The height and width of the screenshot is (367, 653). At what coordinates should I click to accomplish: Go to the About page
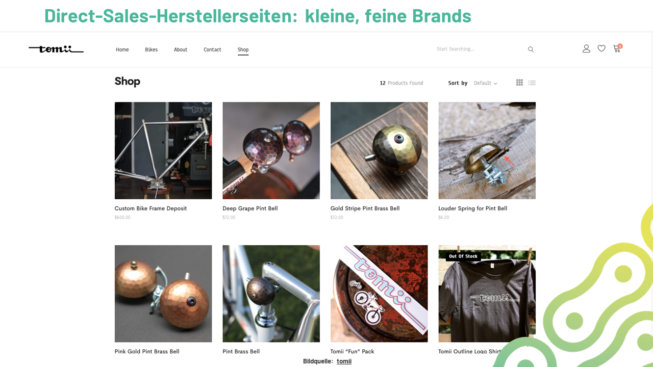(181, 49)
